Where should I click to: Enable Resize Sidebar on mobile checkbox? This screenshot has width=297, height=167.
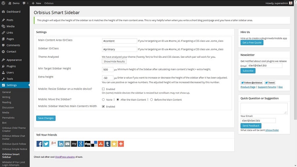pyautogui.click(x=103, y=89)
